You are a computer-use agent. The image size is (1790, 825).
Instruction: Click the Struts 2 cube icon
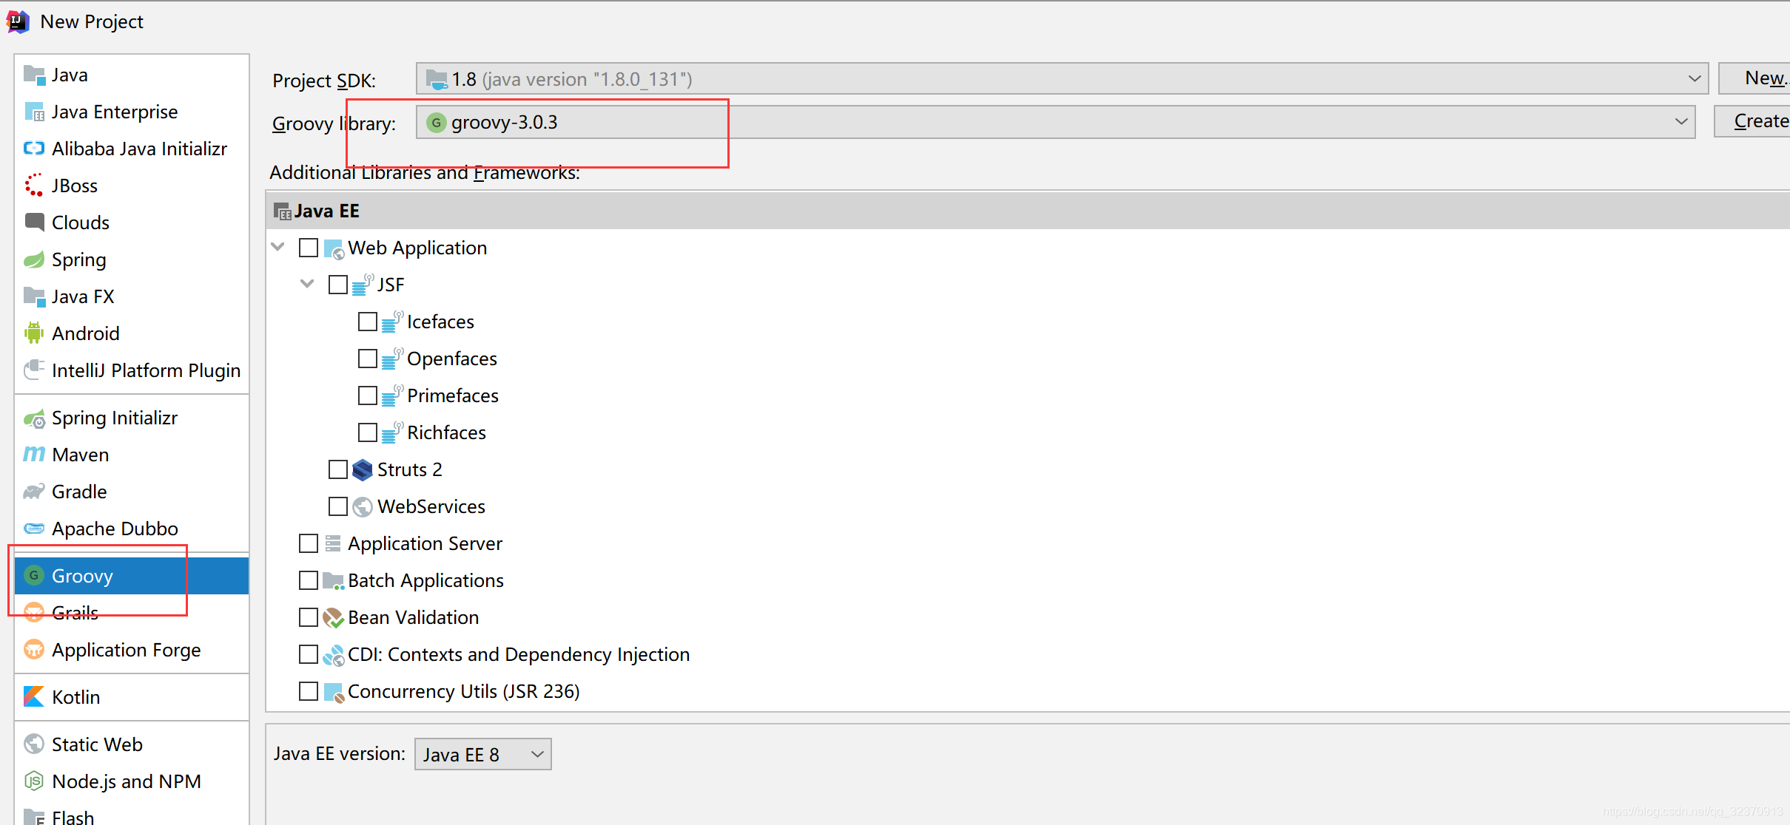coord(363,469)
